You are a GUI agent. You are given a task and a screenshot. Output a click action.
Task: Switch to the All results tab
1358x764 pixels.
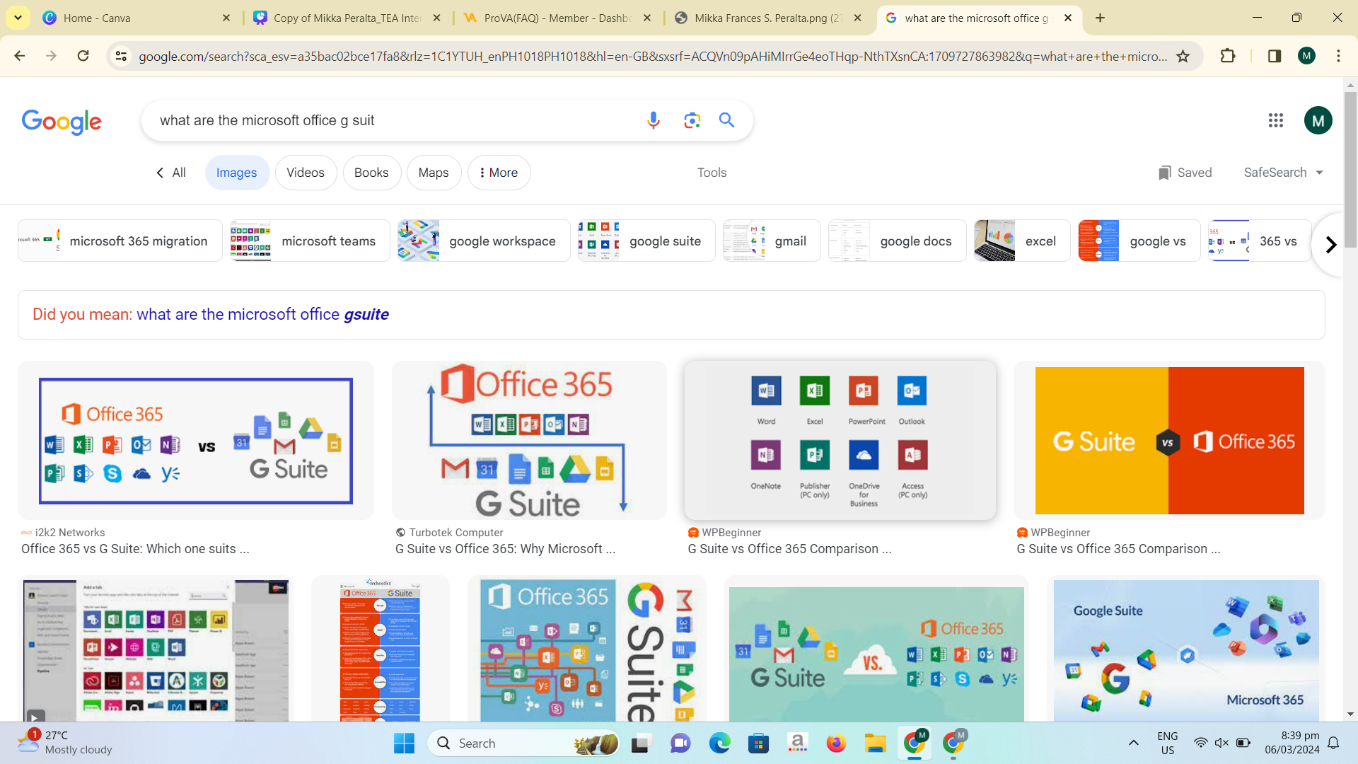tap(170, 173)
